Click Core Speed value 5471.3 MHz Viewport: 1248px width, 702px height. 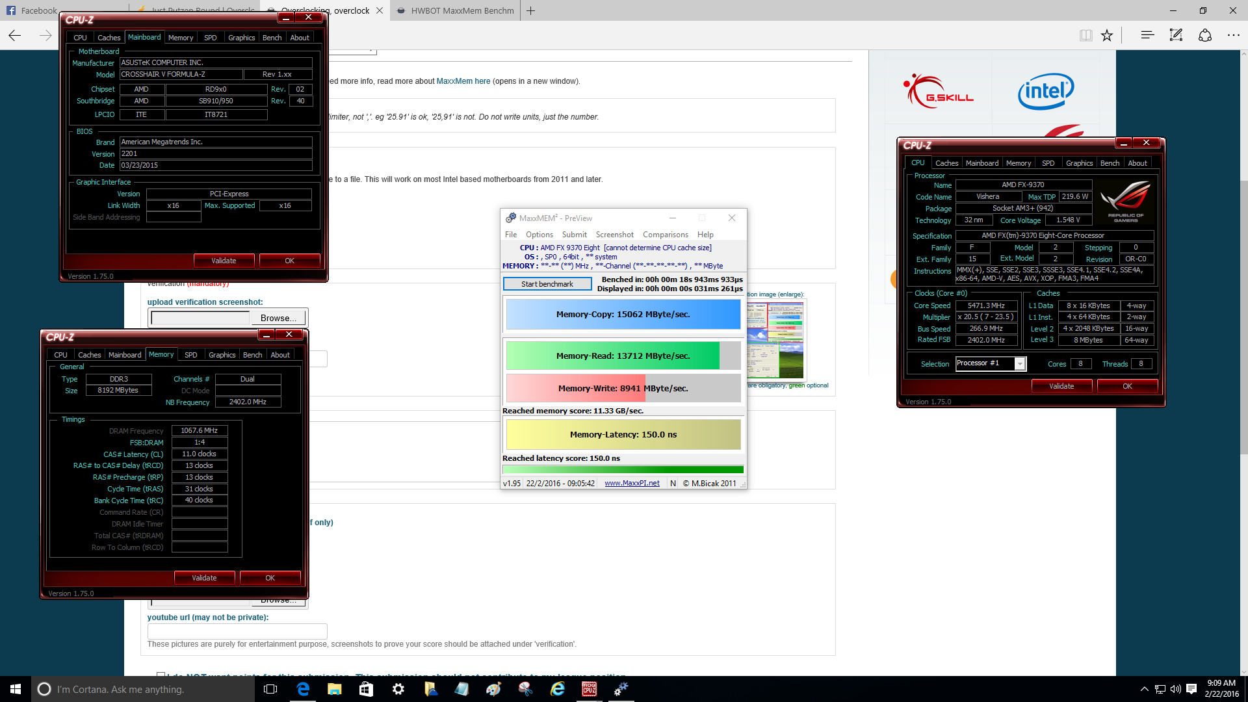coord(986,305)
